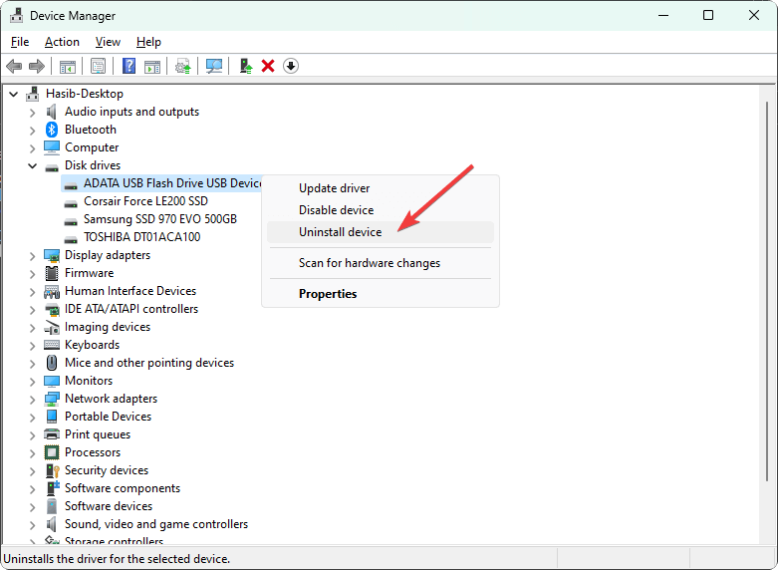Click Show/Hide Console Tree toolbar icon
The height and width of the screenshot is (570, 778).
(x=68, y=66)
